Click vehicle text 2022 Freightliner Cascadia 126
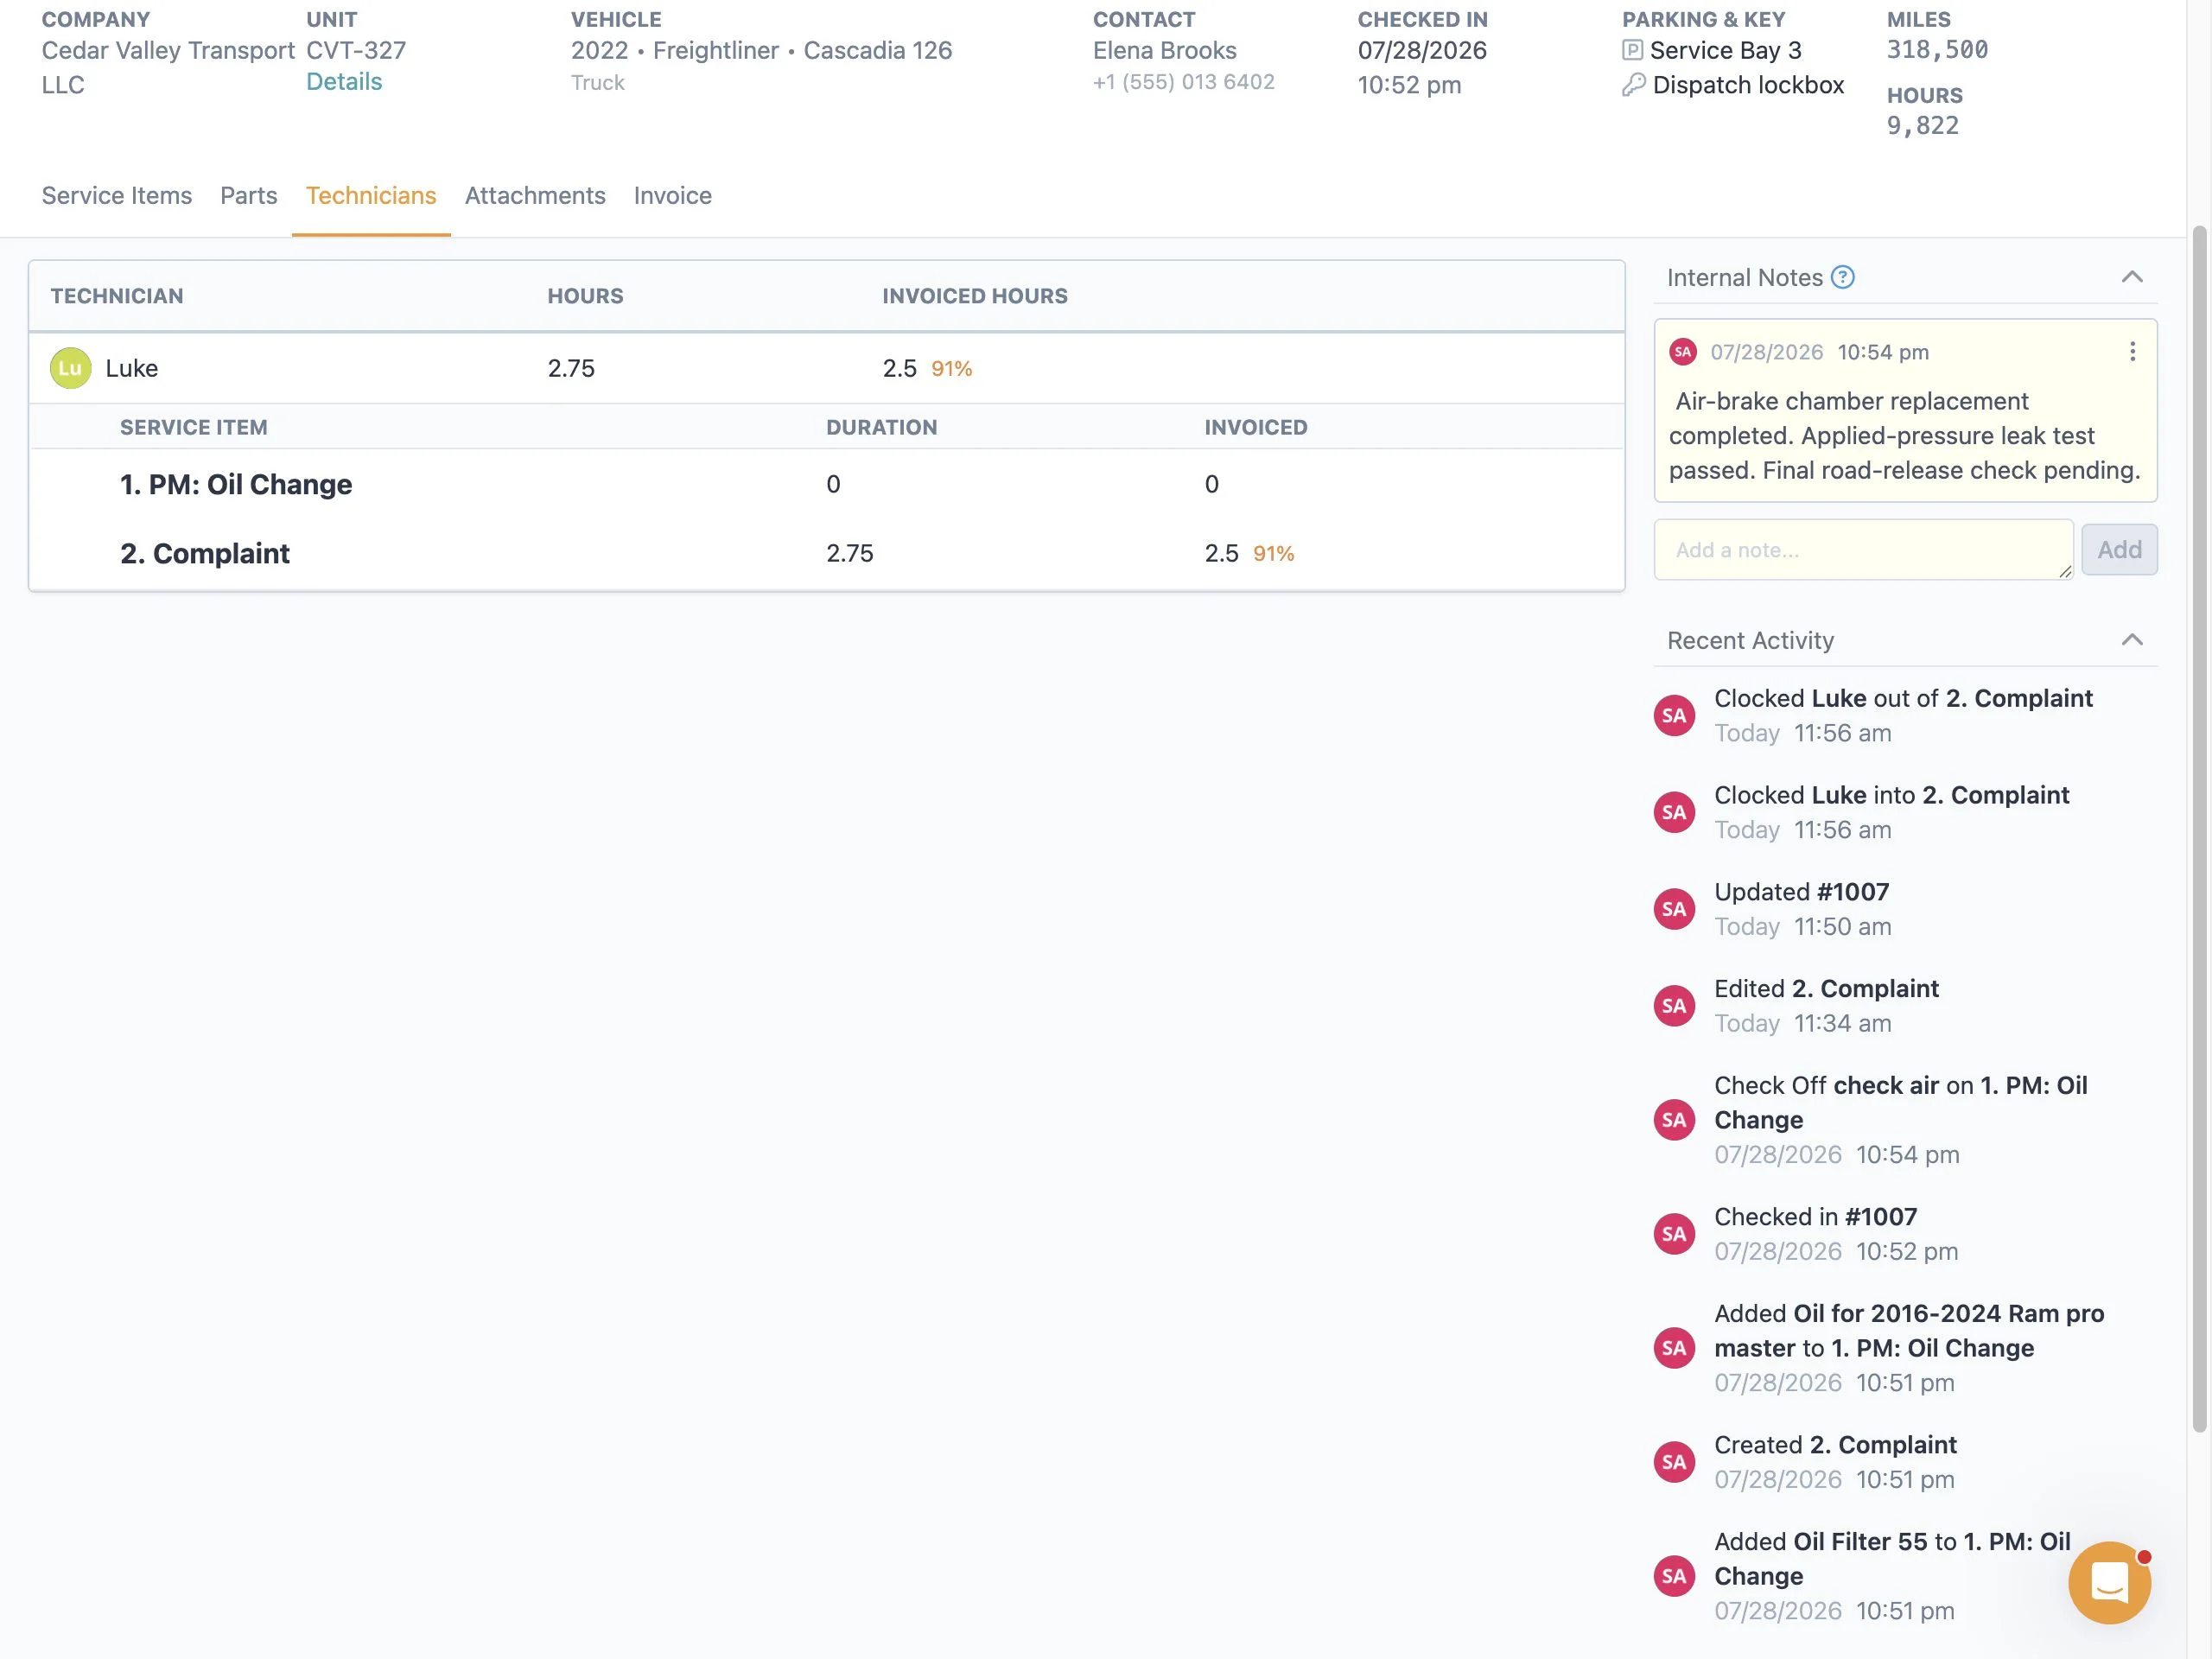 pos(761,50)
